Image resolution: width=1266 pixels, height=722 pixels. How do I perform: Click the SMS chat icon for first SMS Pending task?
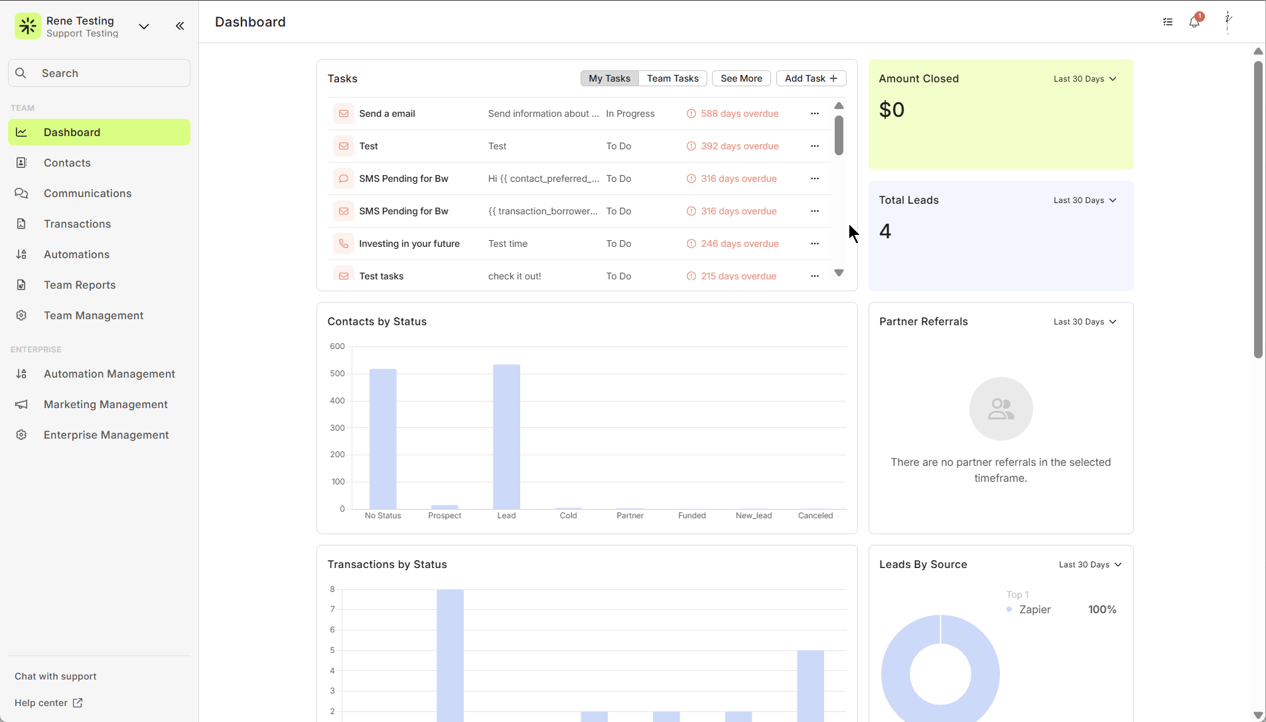click(x=344, y=179)
